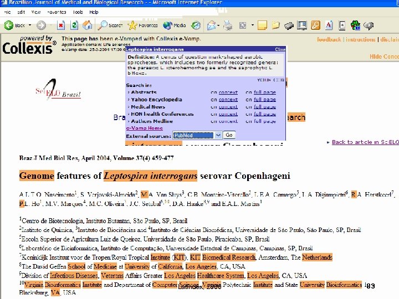
Task: Go to Home page via house icon
Action: (x=88, y=25)
